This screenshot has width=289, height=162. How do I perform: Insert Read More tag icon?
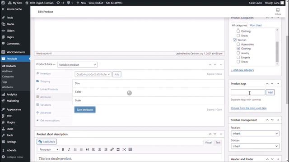[118, 149]
